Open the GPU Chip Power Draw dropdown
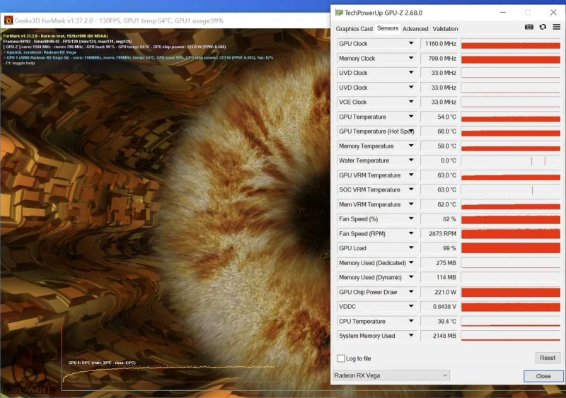566x398 pixels. coord(411,292)
